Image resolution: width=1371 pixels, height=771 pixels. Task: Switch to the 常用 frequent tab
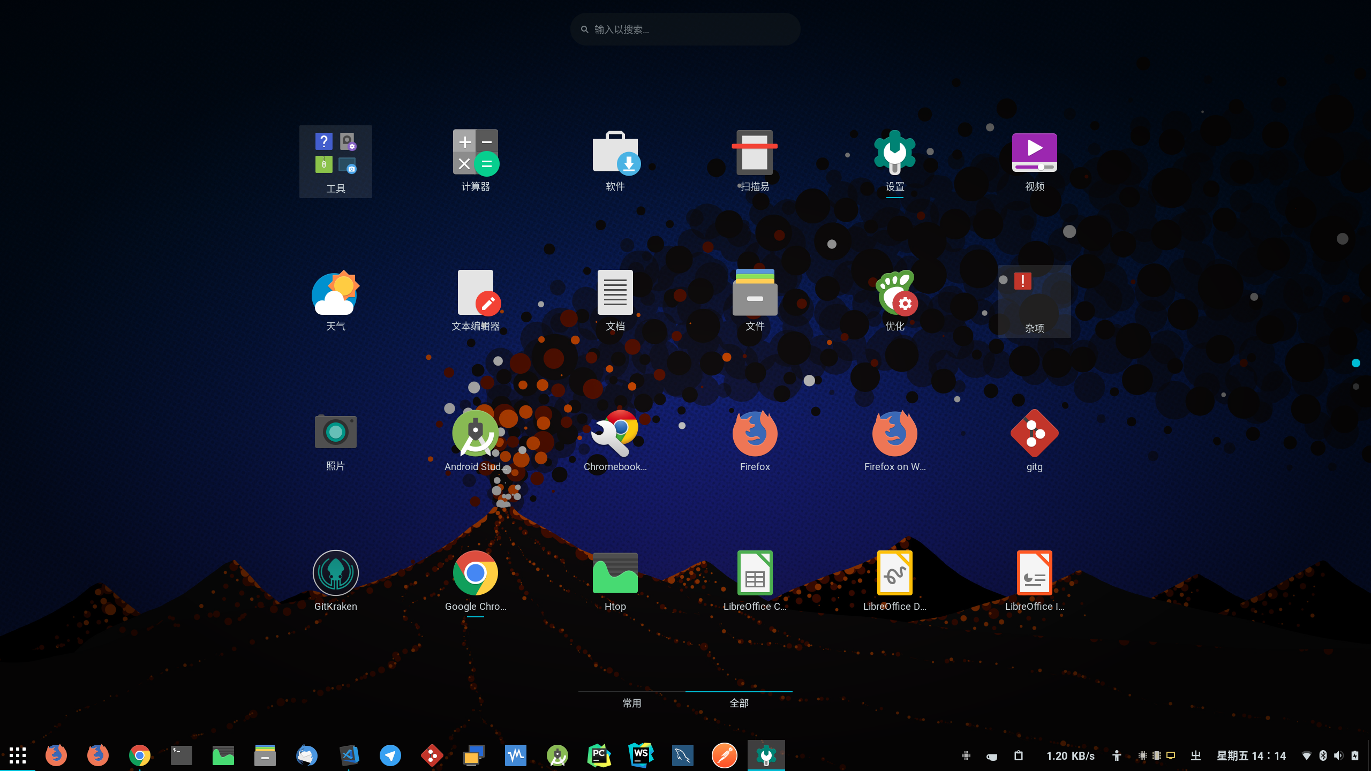[x=632, y=703]
